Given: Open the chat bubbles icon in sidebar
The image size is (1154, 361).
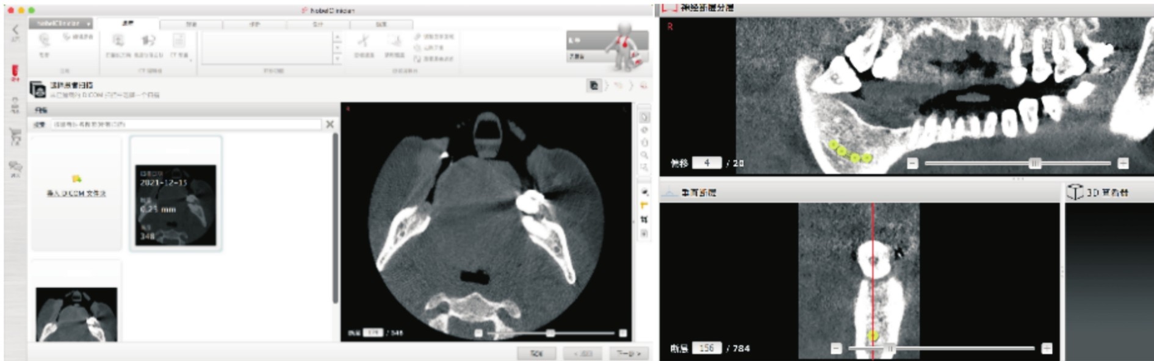Looking at the screenshot, I should pyautogui.click(x=15, y=167).
